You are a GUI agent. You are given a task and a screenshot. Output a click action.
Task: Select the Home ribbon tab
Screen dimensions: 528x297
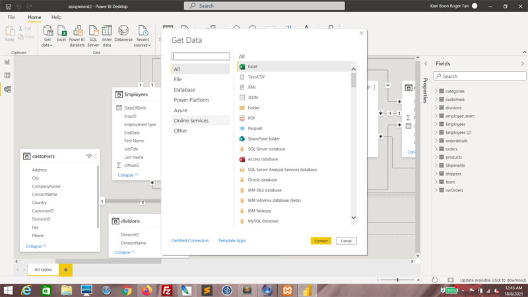click(34, 17)
